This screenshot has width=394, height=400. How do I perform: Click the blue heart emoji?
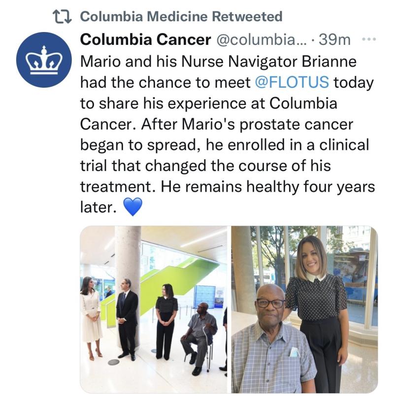pos(132,206)
